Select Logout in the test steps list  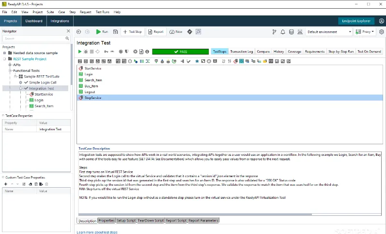coord(90,92)
